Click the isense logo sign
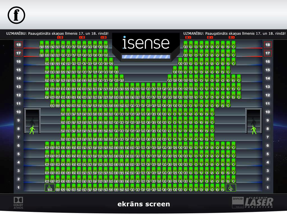Screen dimensions: 287x215 (146, 43)
